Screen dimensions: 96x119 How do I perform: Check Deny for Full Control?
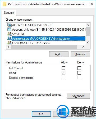(79, 68)
